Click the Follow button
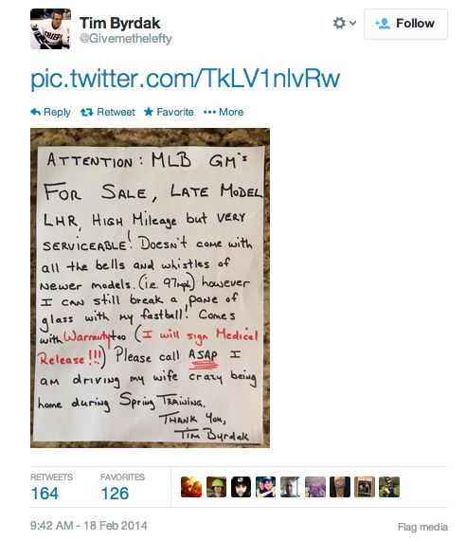 coord(405,24)
